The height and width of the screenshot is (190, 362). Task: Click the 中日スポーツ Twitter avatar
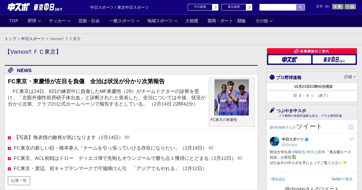coord(275,141)
